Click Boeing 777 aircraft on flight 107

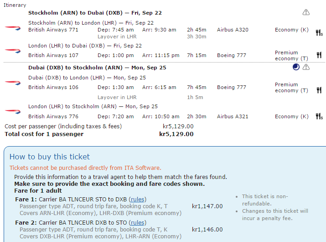[232, 55]
